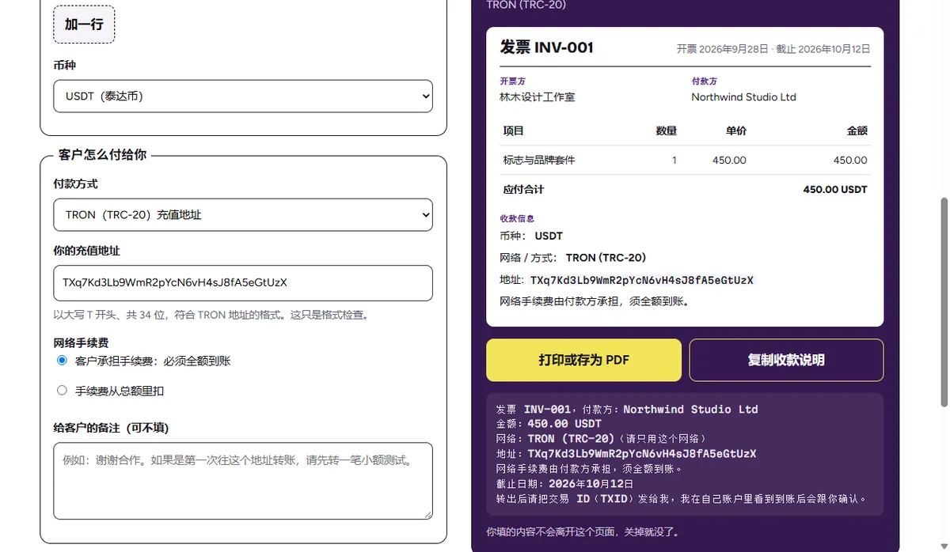Click the 网络：TRON (TRC-20) line in copy text
950x552 pixels.
pyautogui.click(x=601, y=439)
